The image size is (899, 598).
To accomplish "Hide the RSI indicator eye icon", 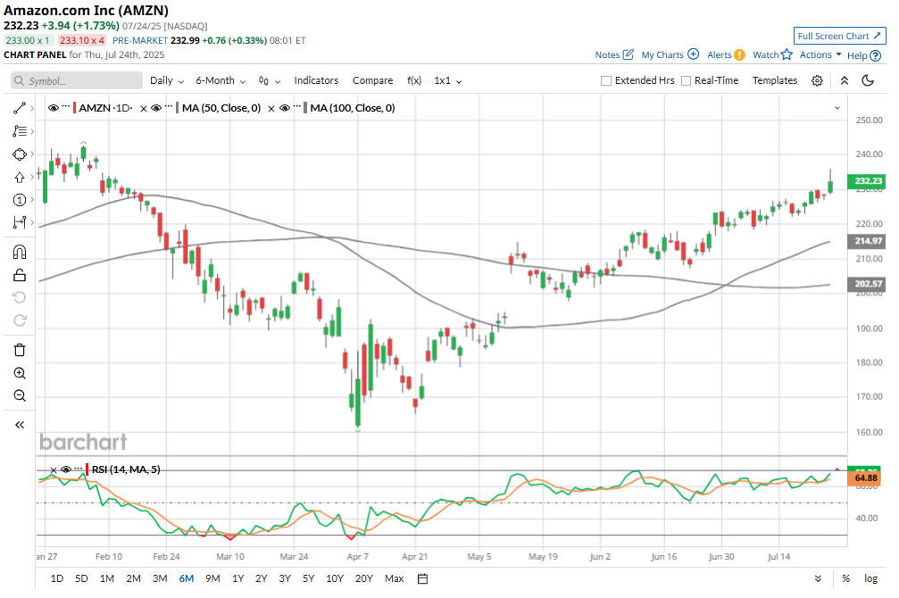I will (66, 469).
